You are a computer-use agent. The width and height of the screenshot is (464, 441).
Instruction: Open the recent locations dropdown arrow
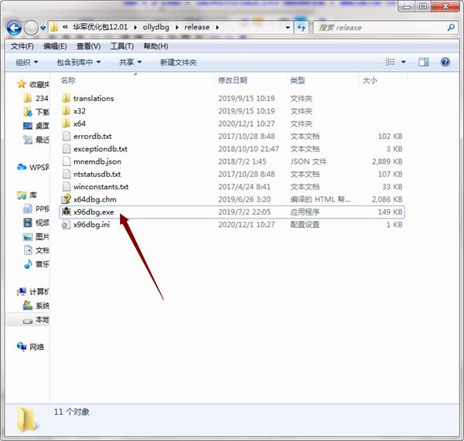(x=43, y=29)
